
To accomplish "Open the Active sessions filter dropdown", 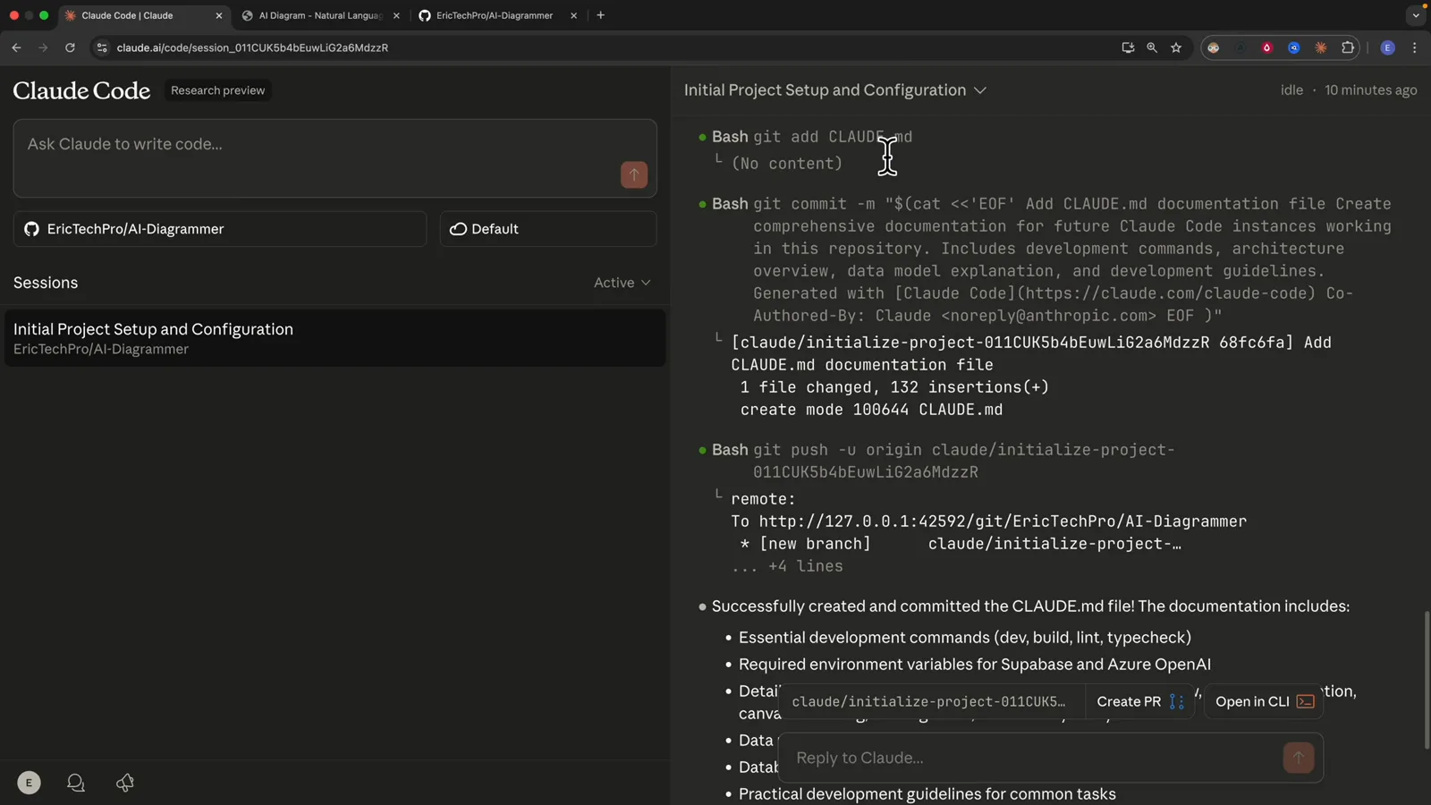I will (x=622, y=283).
